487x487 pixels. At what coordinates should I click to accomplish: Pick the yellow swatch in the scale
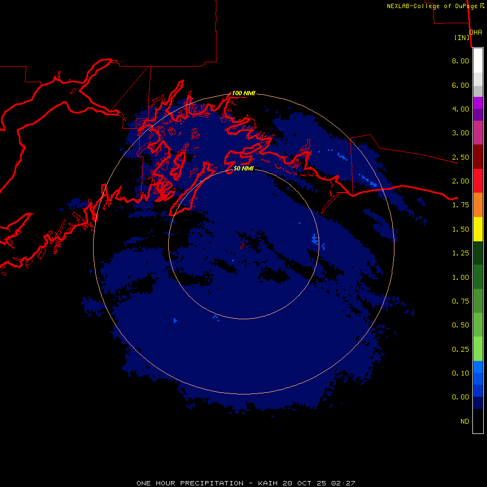click(x=478, y=229)
